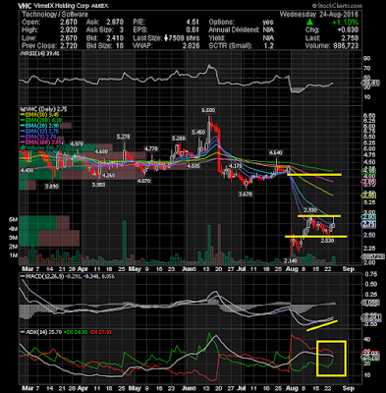Image resolution: width=386 pixels, height=393 pixels.
Task: Click the Bid price value 2.410
Action: (x=115, y=38)
